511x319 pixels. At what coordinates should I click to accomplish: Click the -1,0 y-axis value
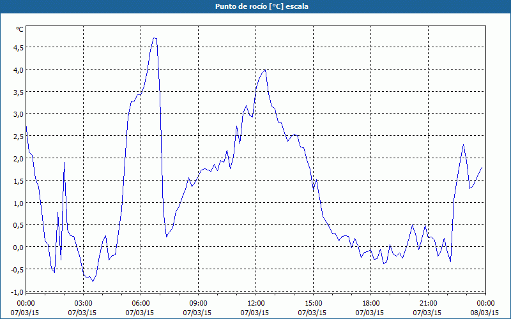(x=17, y=292)
